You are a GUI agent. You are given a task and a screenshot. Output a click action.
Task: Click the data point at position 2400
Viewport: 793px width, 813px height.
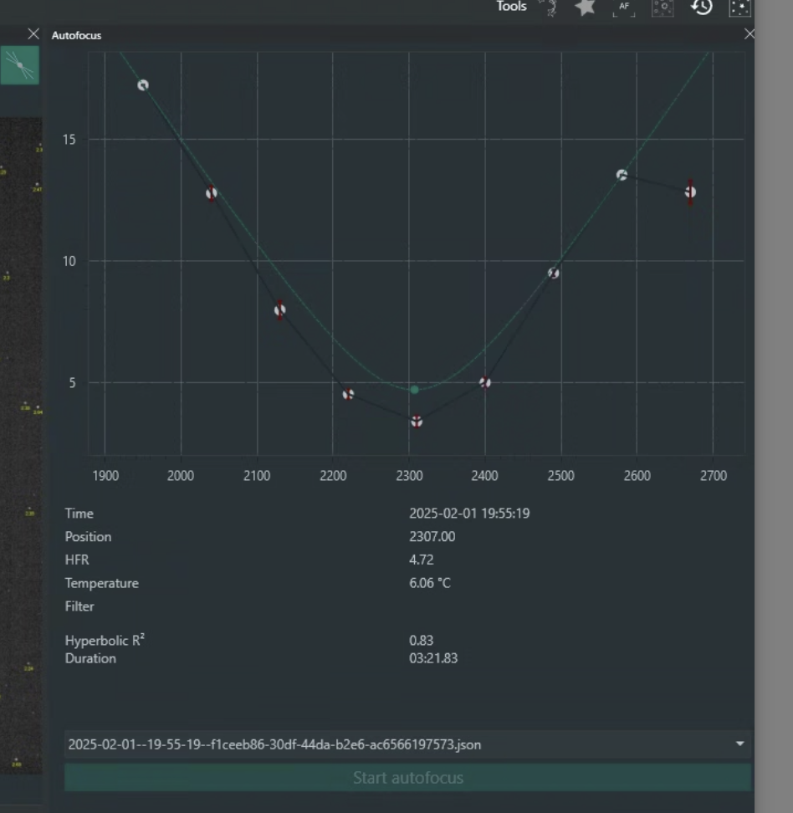tap(485, 382)
